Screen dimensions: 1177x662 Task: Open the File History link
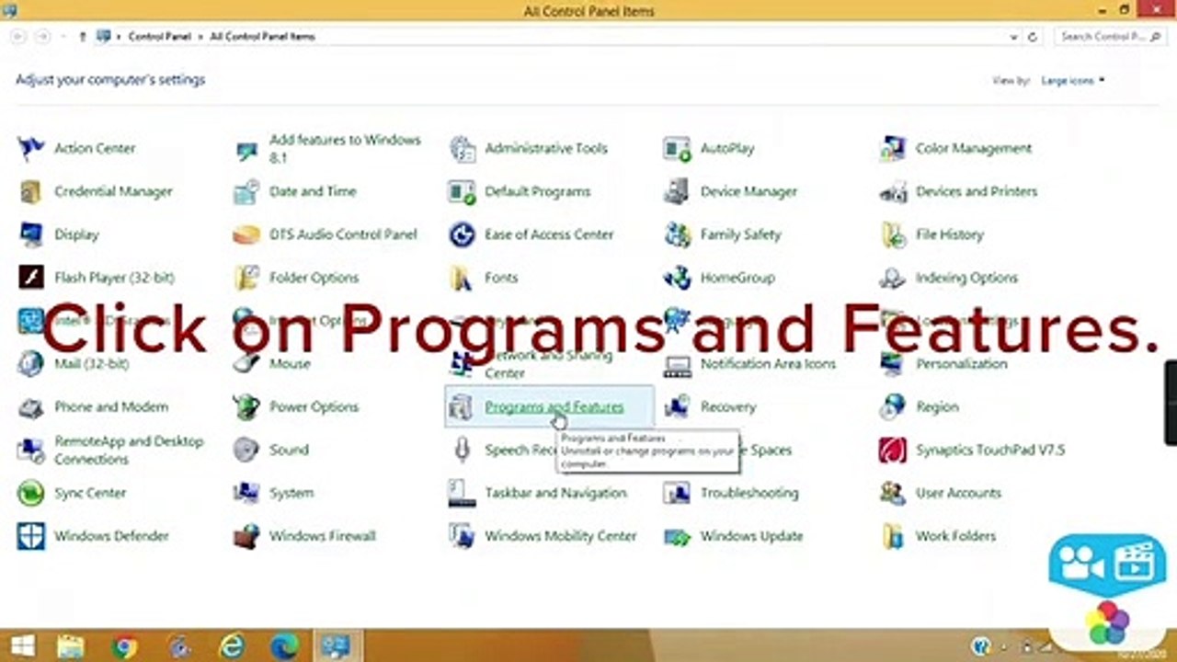click(x=950, y=234)
